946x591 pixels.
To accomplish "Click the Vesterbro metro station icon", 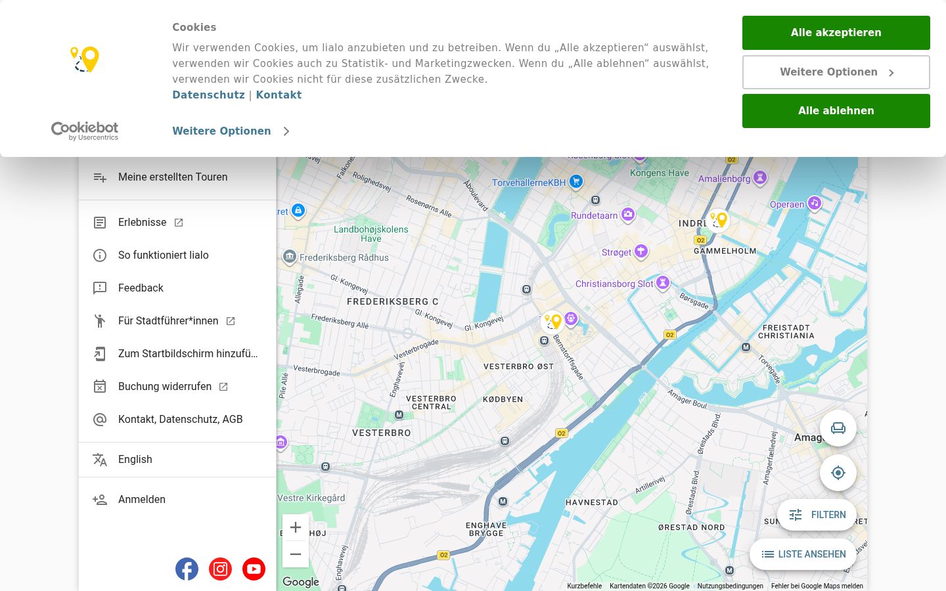I will (399, 415).
